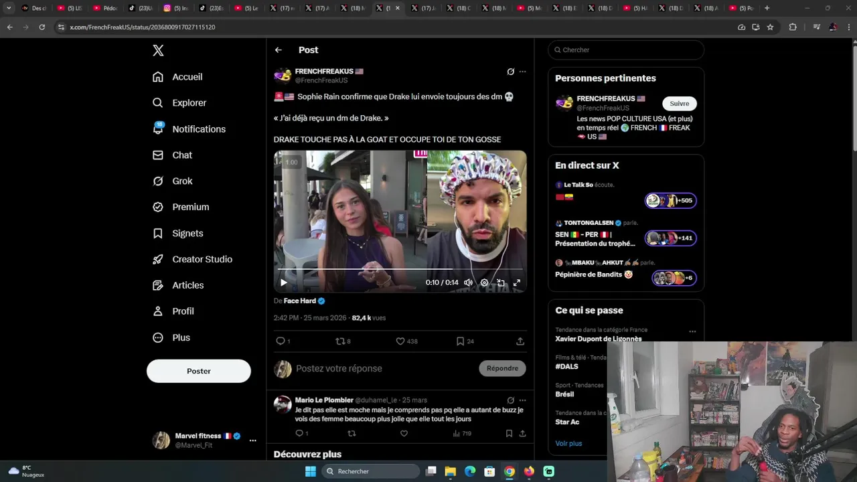Toggle picture-in-picture for the video
Image resolution: width=857 pixels, height=482 pixels.
tap(501, 283)
